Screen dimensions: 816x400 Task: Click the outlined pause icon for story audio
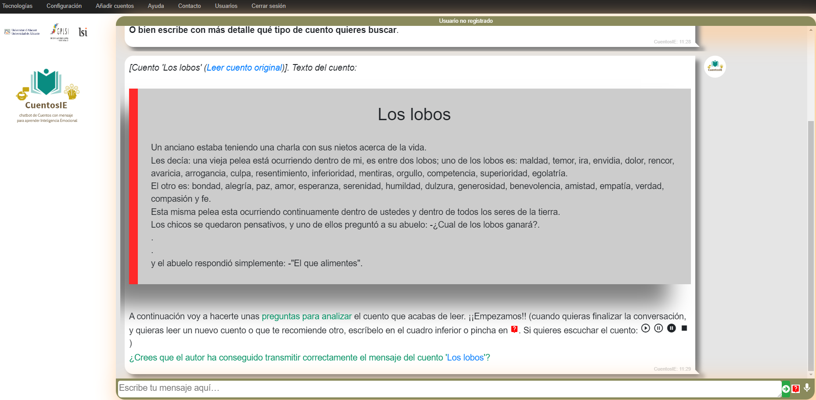(658, 328)
